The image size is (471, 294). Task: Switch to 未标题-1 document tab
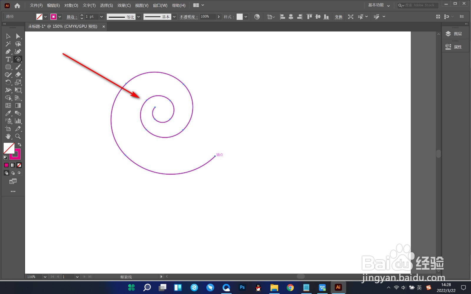63,26
